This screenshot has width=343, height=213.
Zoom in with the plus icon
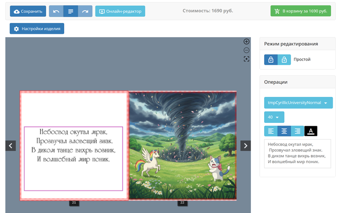[246, 42]
